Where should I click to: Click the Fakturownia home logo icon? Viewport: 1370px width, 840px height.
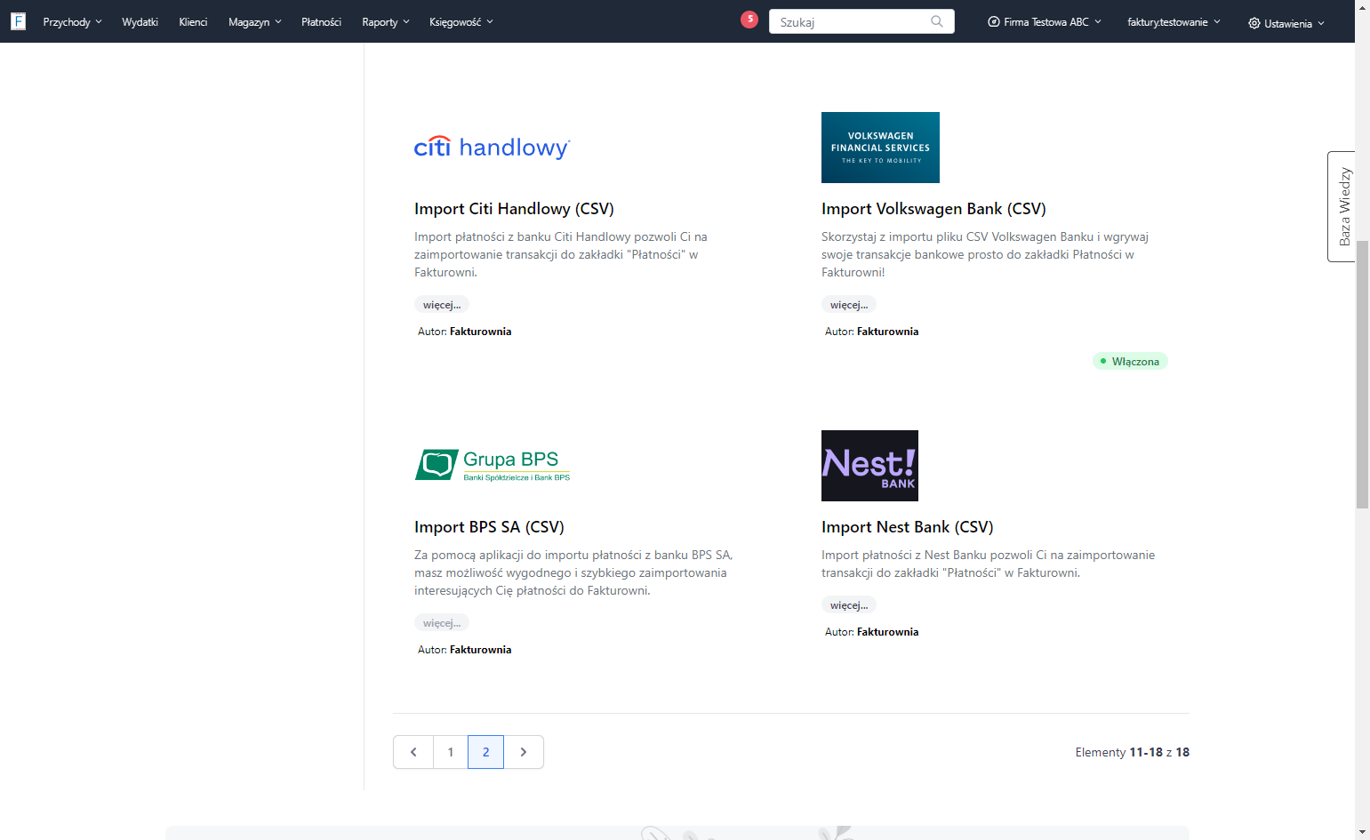pos(18,21)
